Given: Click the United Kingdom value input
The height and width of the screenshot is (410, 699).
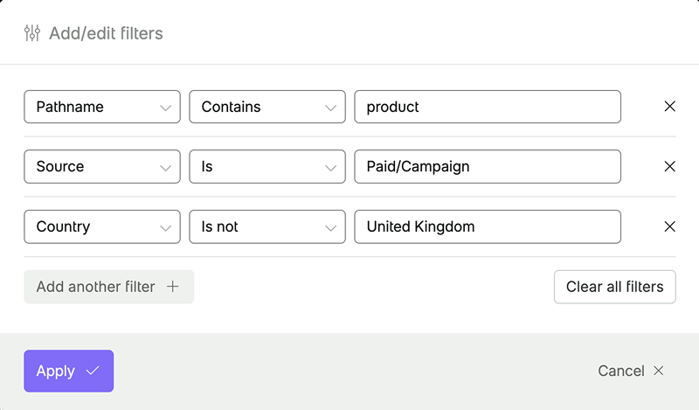Looking at the screenshot, I should (488, 226).
